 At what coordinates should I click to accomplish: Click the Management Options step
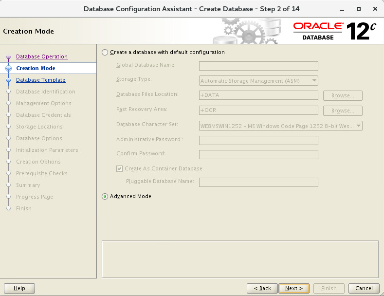tap(44, 103)
